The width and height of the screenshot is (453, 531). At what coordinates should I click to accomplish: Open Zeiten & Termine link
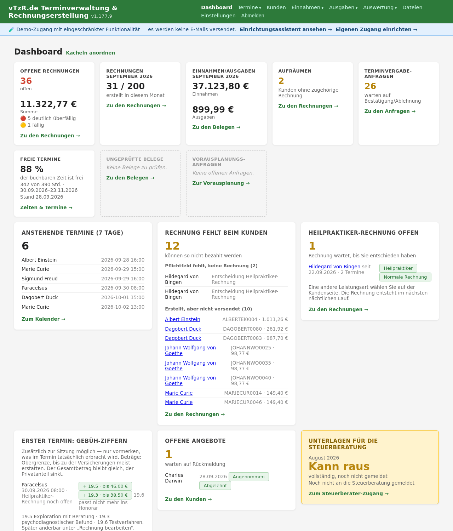pos(46,207)
